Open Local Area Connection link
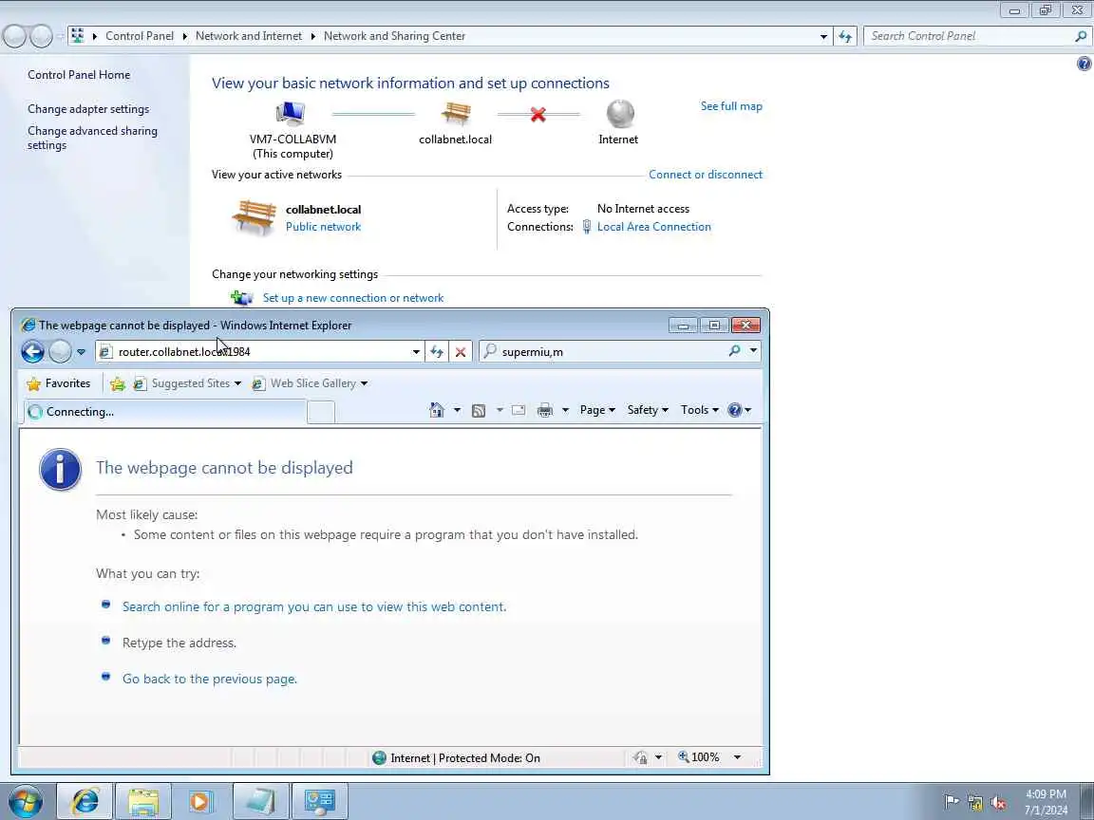1094x820 pixels. (653, 227)
